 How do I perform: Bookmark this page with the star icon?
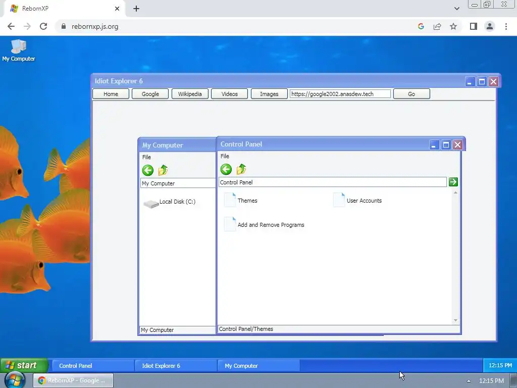[x=453, y=26]
